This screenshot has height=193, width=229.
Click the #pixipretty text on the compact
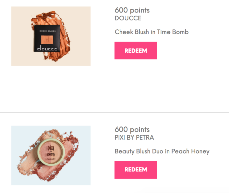[51, 159]
